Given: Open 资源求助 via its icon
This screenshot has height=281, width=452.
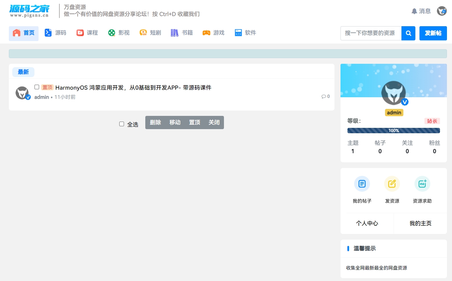Looking at the screenshot, I should coord(422,183).
